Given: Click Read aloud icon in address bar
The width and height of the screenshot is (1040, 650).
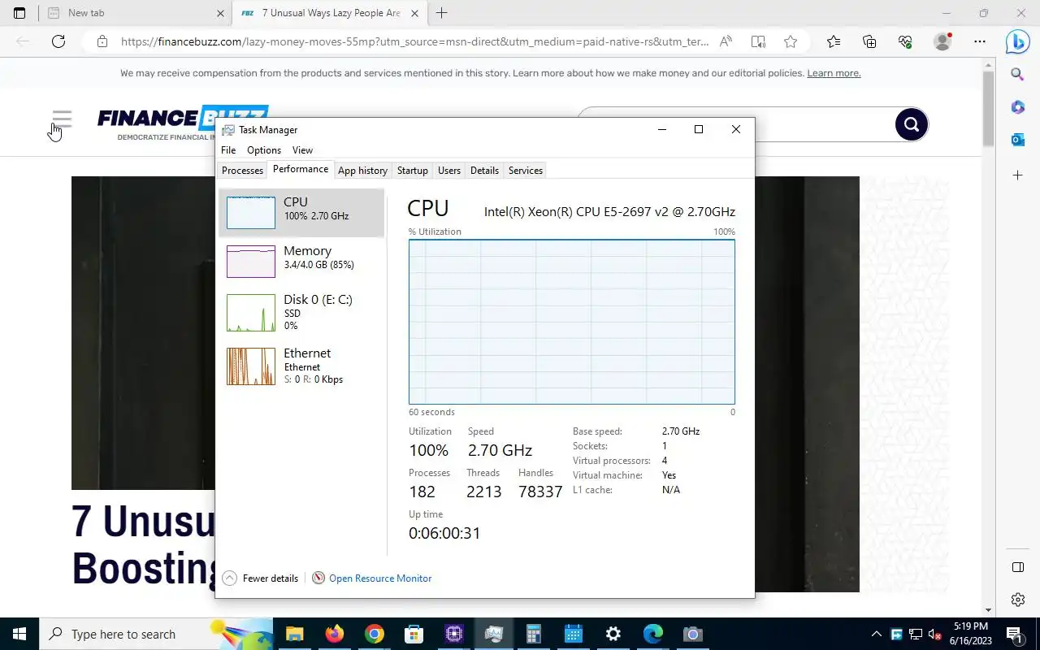Looking at the screenshot, I should click(x=726, y=41).
